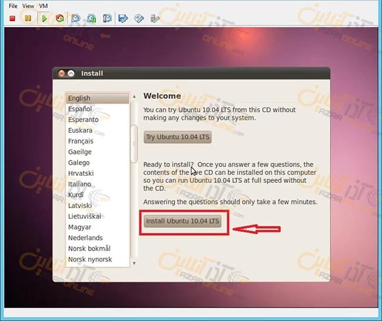Select Norsk bokmål in the language list
Screen dimensions: 382x321
[98, 248]
